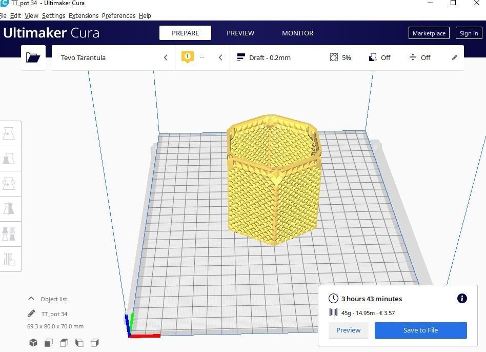Switch to the PREVIEW stage tab
This screenshot has width=486, height=352.
pos(240,33)
